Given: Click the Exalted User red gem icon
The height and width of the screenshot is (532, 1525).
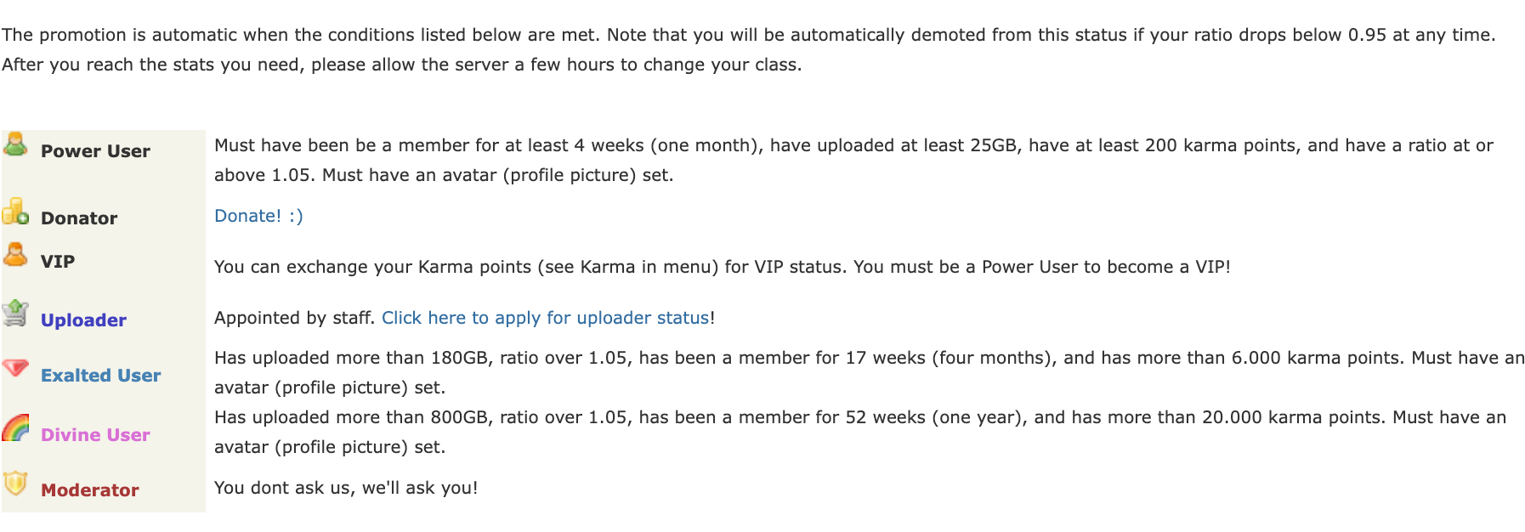Looking at the screenshot, I should 15,368.
